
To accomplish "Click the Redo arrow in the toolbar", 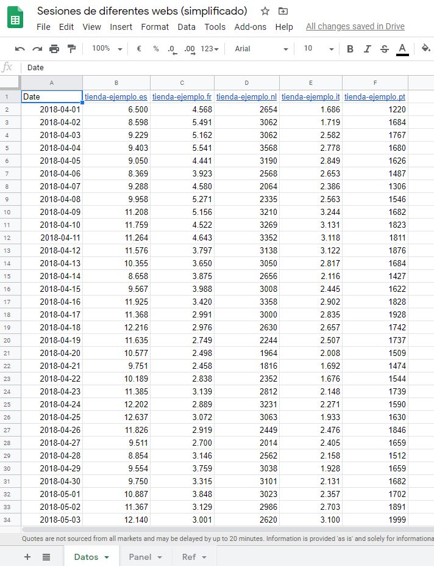I will pos(37,49).
